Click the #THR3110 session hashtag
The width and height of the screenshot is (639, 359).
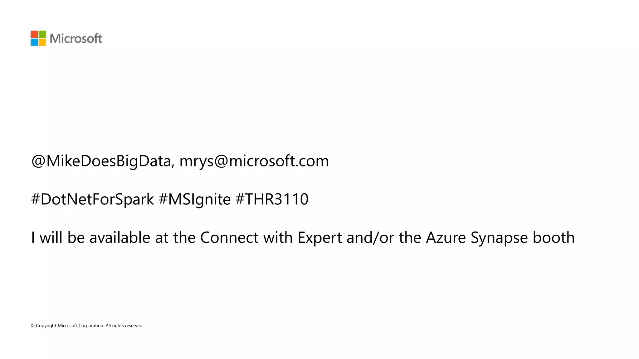(x=272, y=199)
